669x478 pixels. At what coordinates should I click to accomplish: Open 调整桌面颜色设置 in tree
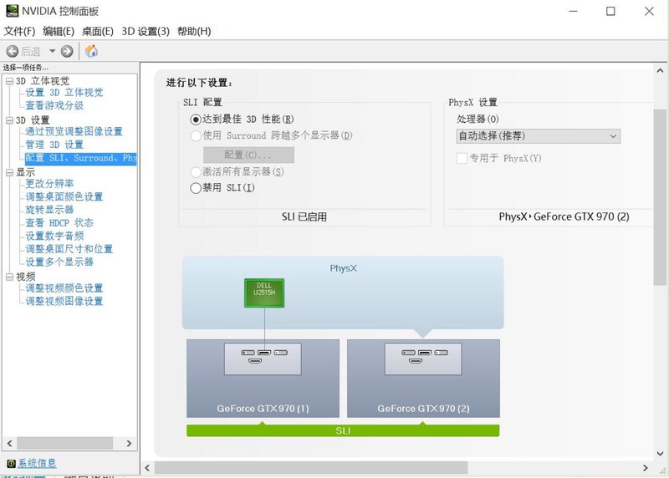click(64, 196)
